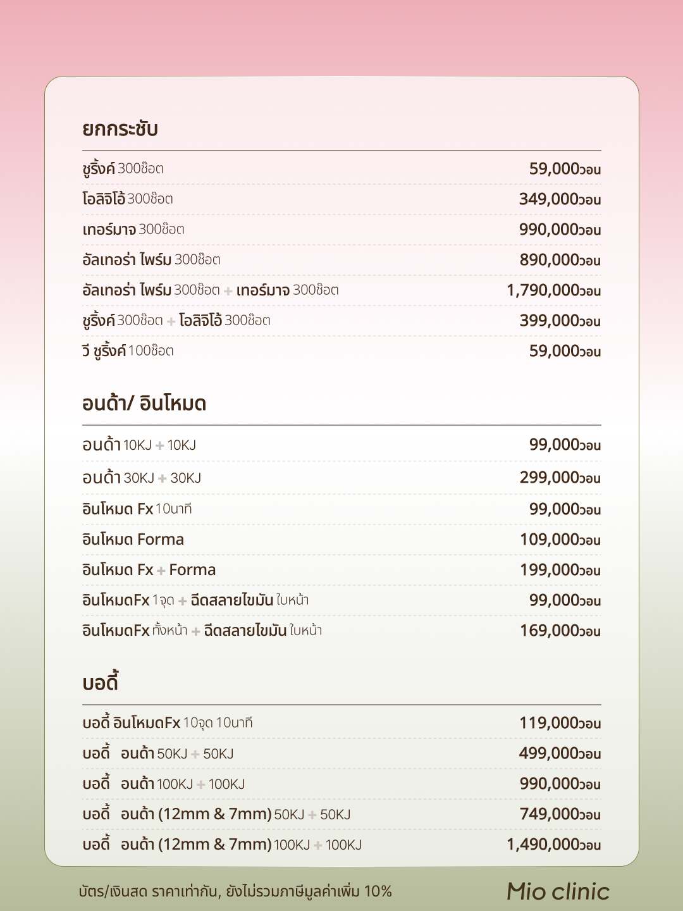Choose โอลิจิโอ้ 300ช็อต row
This screenshot has width=683, height=911.
coord(341,199)
